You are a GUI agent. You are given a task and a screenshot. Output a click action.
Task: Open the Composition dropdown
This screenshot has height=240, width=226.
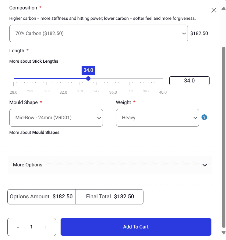coord(98,33)
